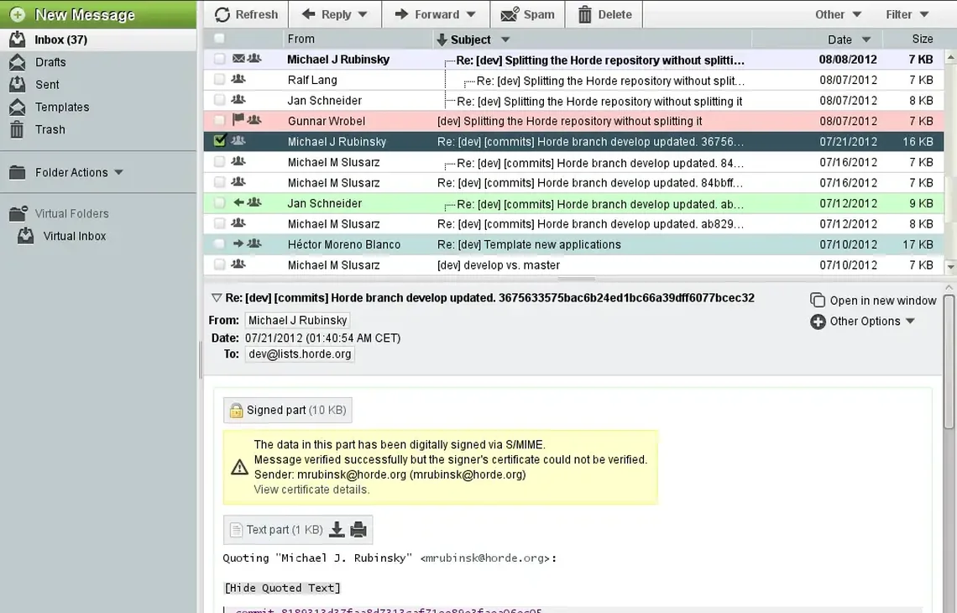This screenshot has width=957, height=613.
Task: Check the Ralf Lang message checkbox
Action: [219, 80]
